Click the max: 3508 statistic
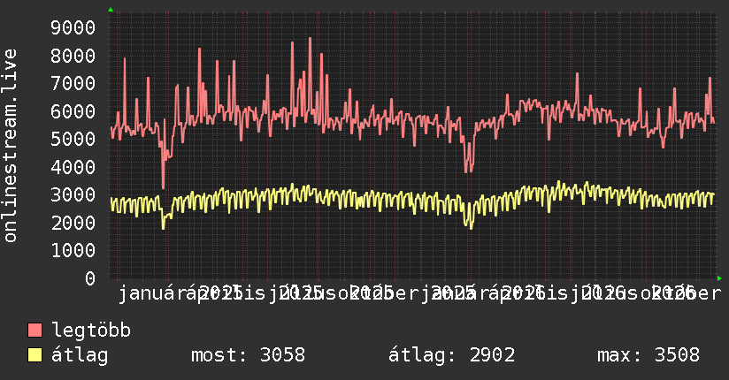The width and height of the screenshot is (729, 380). pyautogui.click(x=648, y=355)
